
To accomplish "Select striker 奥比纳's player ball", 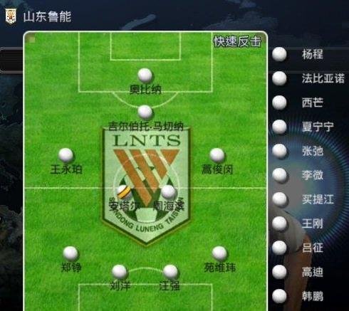I will point(145,75).
